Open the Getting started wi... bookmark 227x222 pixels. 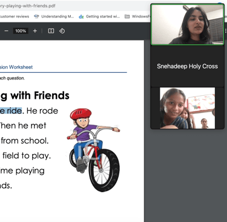click(99, 16)
